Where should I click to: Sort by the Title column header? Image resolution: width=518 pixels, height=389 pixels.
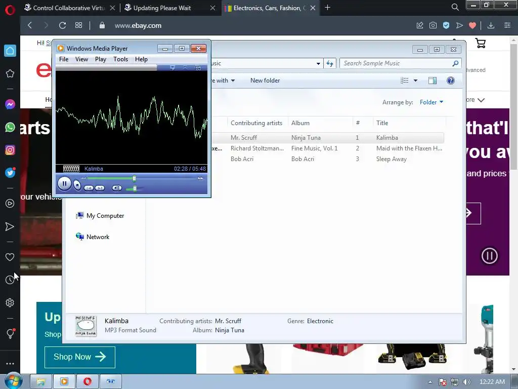click(x=409, y=123)
